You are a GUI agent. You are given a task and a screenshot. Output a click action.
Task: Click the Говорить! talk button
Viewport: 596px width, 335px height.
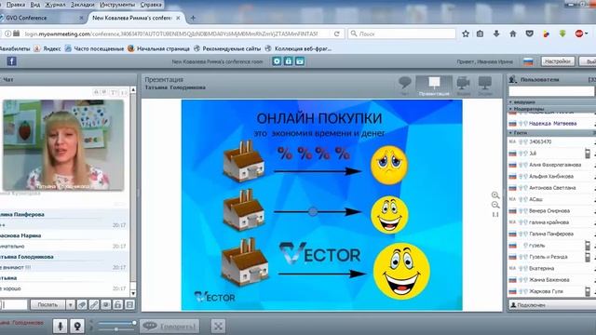click(x=169, y=326)
